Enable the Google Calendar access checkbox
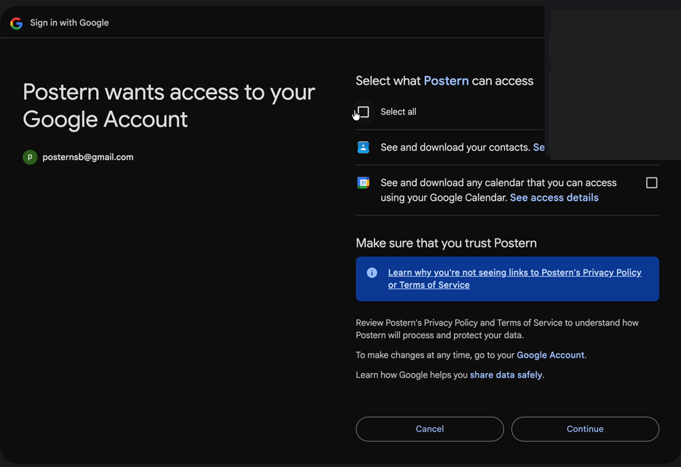The width and height of the screenshot is (681, 467). 652,183
